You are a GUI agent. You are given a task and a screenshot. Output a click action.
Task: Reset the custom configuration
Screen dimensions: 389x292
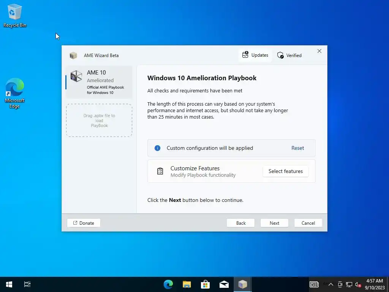click(297, 148)
